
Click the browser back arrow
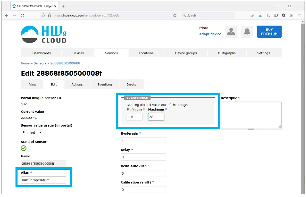pos(7,16)
